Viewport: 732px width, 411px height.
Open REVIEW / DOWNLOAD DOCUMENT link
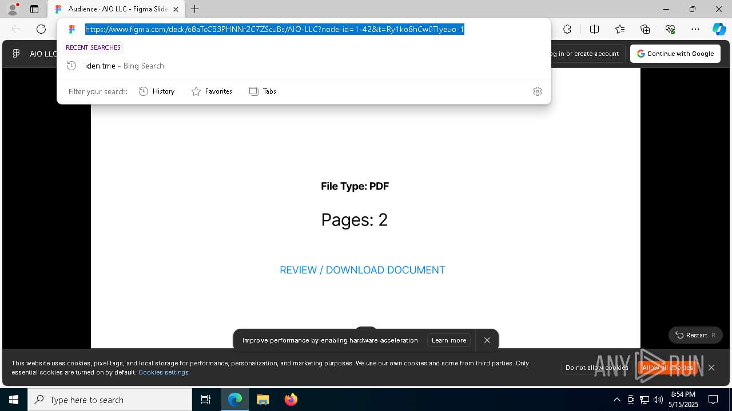[363, 270]
